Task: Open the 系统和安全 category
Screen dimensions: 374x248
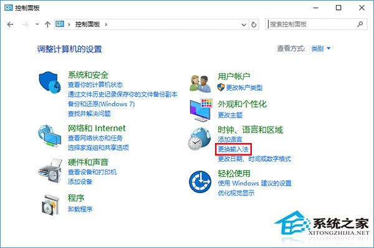Action: click(88, 75)
